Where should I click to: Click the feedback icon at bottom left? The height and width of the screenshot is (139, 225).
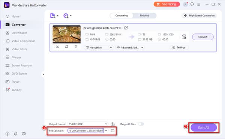pyautogui.click(x=24, y=133)
